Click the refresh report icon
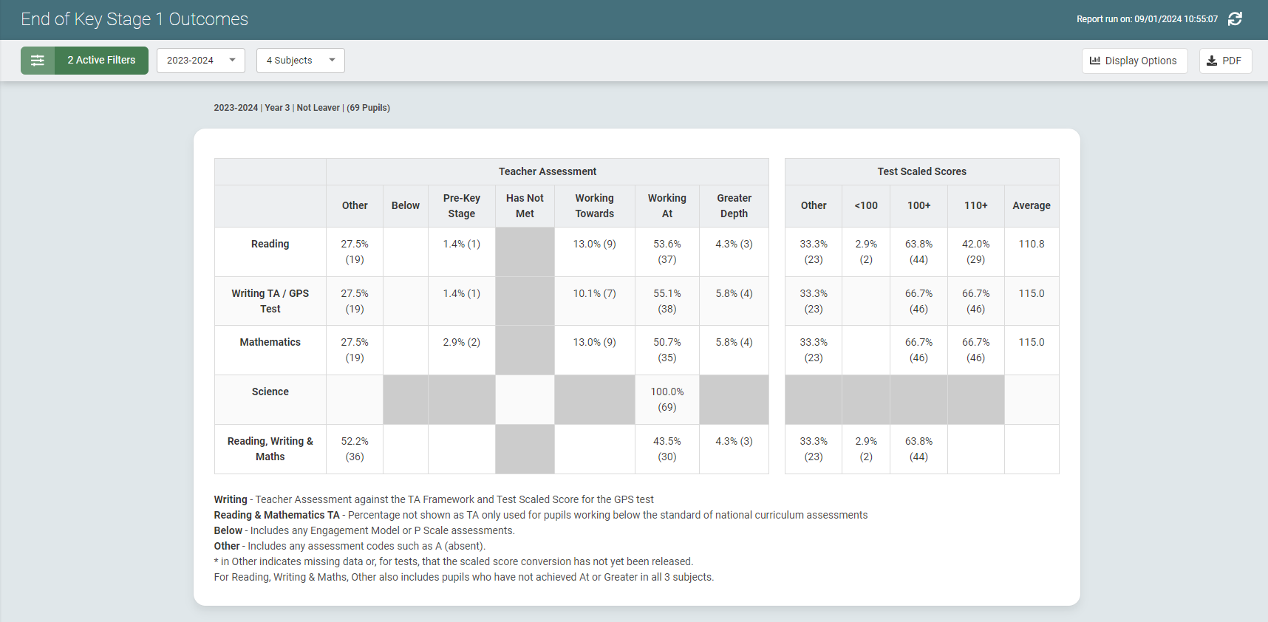Image resolution: width=1268 pixels, height=622 pixels. coord(1235,19)
